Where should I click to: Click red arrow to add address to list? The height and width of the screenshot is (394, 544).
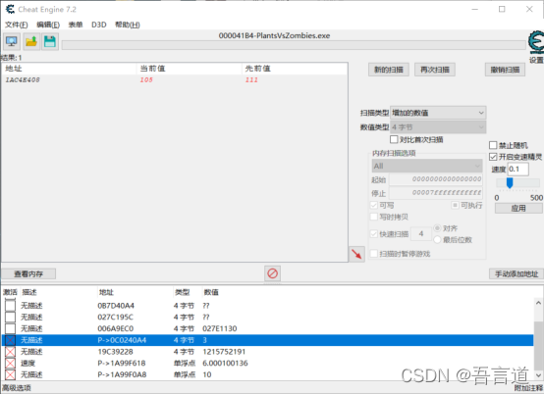(356, 254)
